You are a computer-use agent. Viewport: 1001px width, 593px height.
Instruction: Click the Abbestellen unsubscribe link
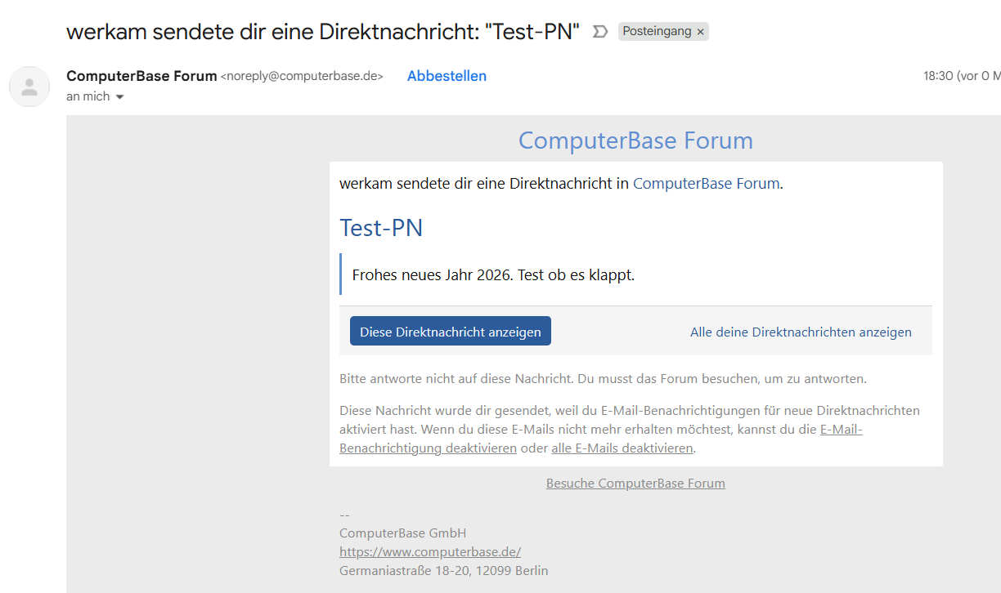coord(447,76)
